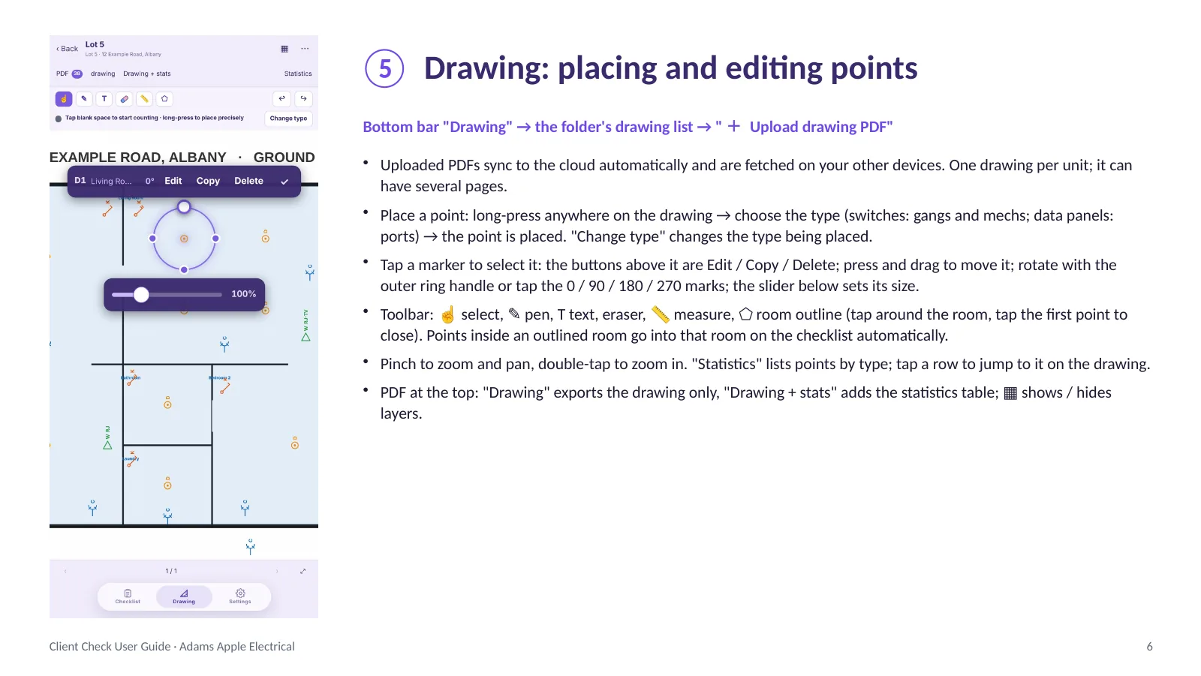This screenshot has width=1201, height=676.
Task: Click the left handle on the marker ring
Action: tap(152, 239)
